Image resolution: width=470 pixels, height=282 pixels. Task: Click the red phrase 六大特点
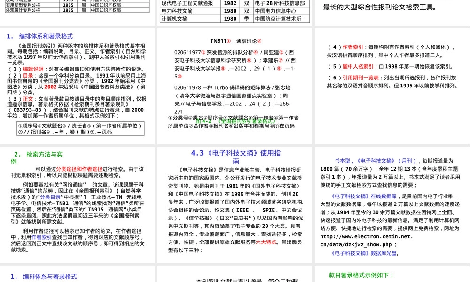tap(266, 242)
